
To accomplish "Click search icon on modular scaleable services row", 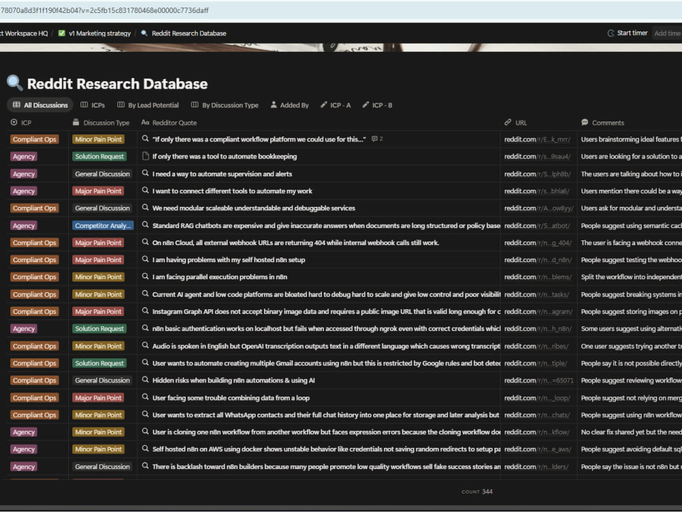I will (145, 208).
